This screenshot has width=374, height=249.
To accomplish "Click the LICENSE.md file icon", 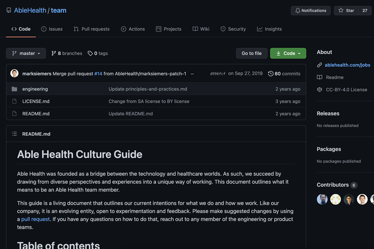I will 14,101.
